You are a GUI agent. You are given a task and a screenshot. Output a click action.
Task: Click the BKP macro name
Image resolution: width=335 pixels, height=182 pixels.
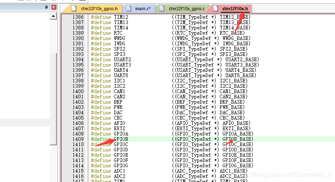point(118,102)
